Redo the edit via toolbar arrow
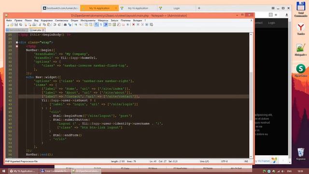The width and height of the screenshot is (309, 174). pos(59,25)
